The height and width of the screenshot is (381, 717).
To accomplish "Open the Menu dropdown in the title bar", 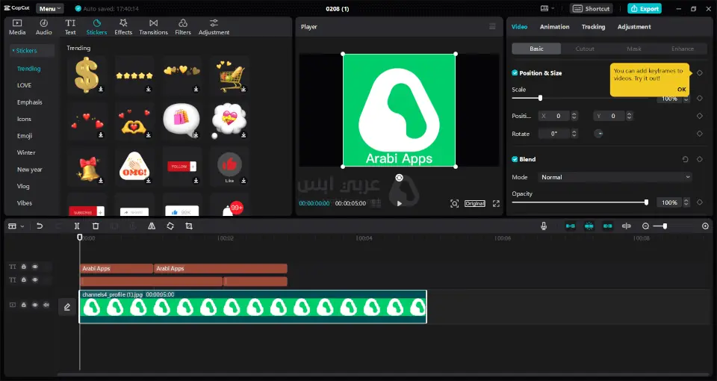I will tap(49, 8).
